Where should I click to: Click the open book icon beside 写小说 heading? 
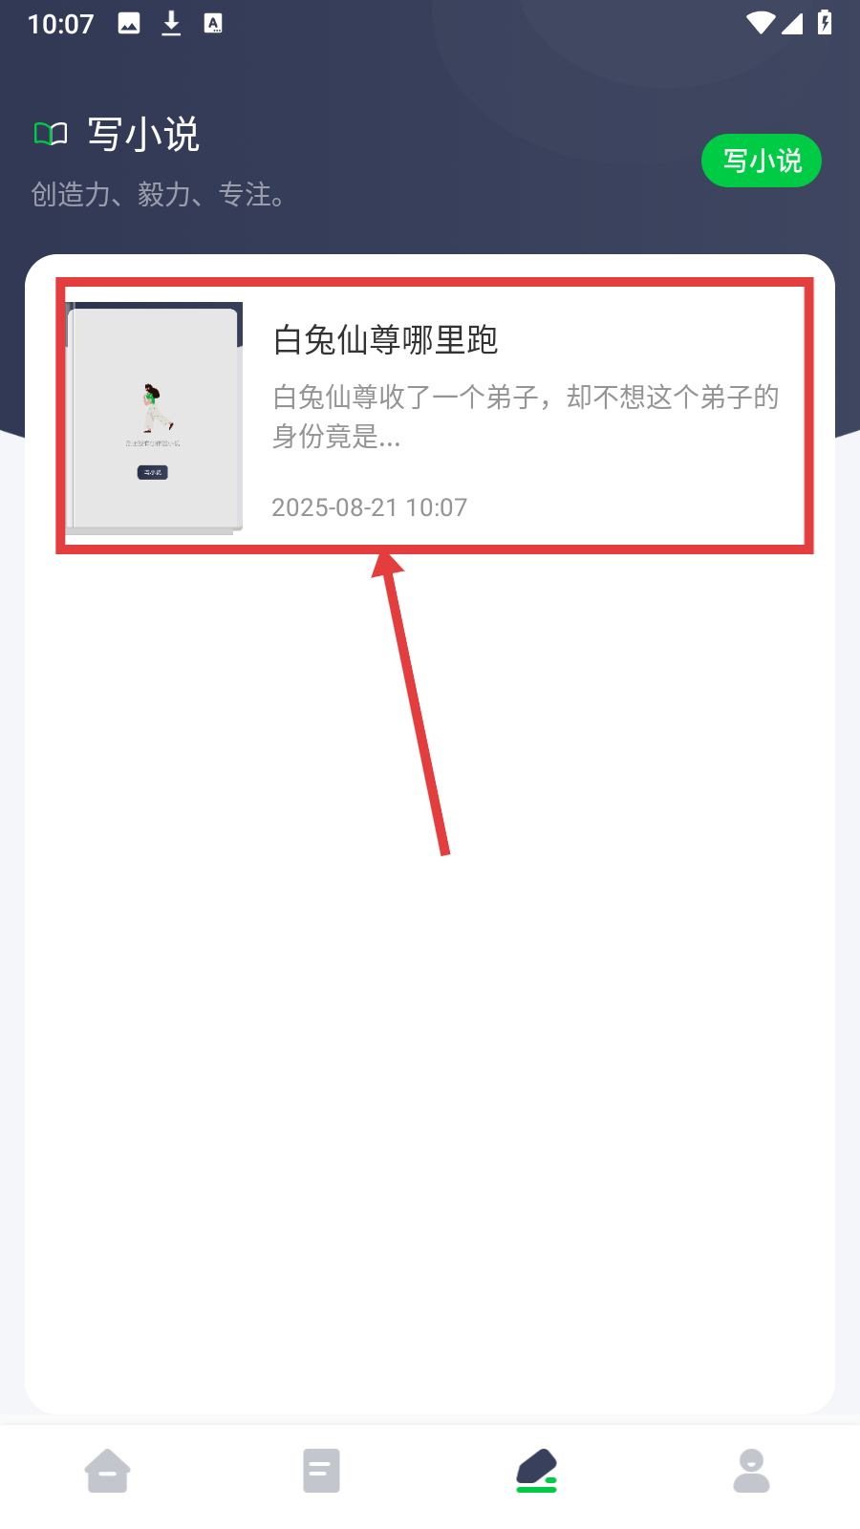click(51, 134)
